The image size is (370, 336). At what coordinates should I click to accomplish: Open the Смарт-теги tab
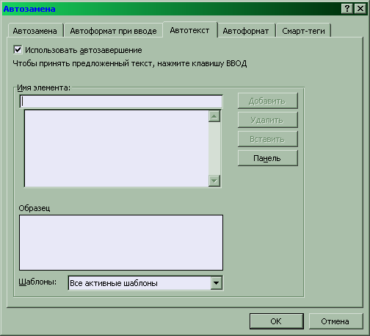pos(303,31)
